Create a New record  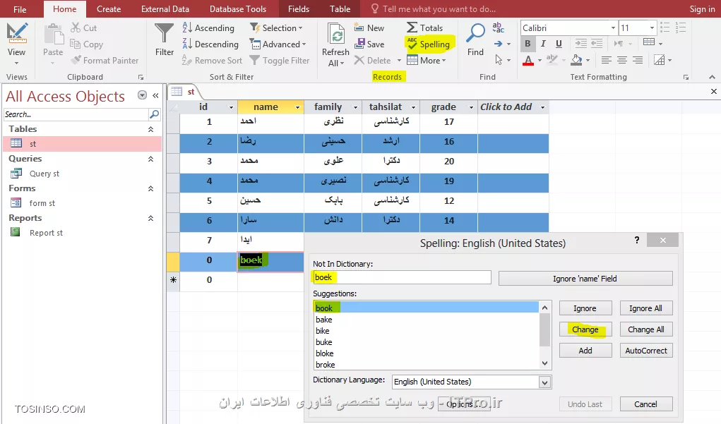(x=370, y=28)
